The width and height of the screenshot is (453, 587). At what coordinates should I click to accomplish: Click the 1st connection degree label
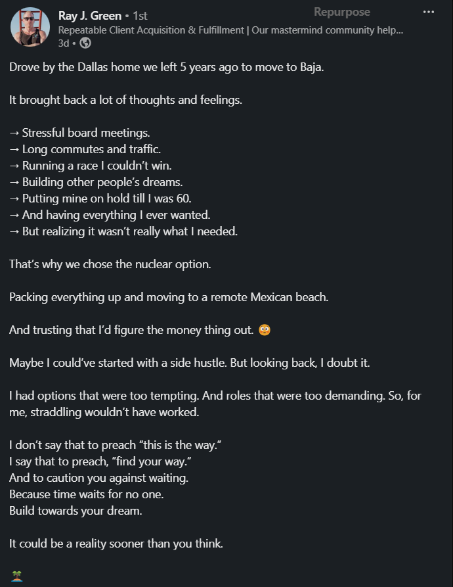[x=140, y=16]
